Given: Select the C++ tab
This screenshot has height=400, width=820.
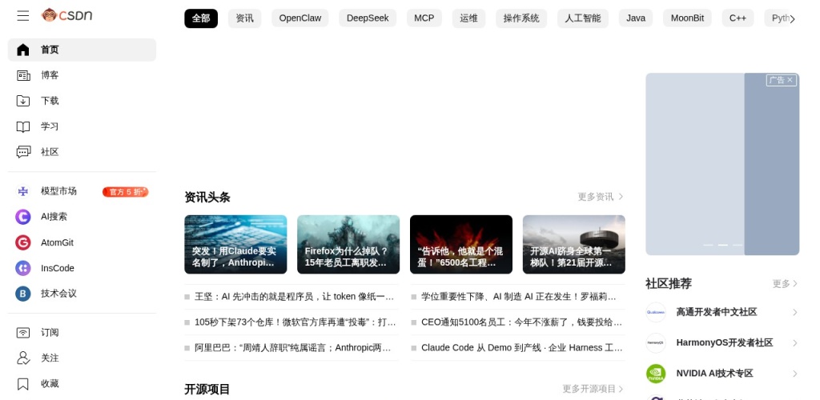Looking at the screenshot, I should (x=738, y=18).
